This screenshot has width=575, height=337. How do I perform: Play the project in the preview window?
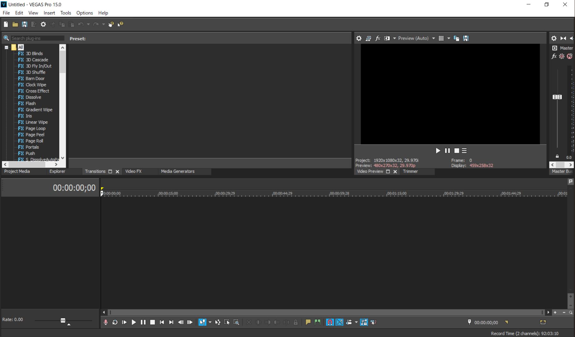point(438,151)
